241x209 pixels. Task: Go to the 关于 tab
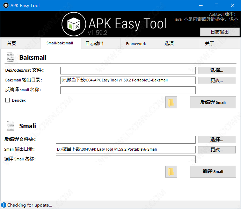pos(220,44)
